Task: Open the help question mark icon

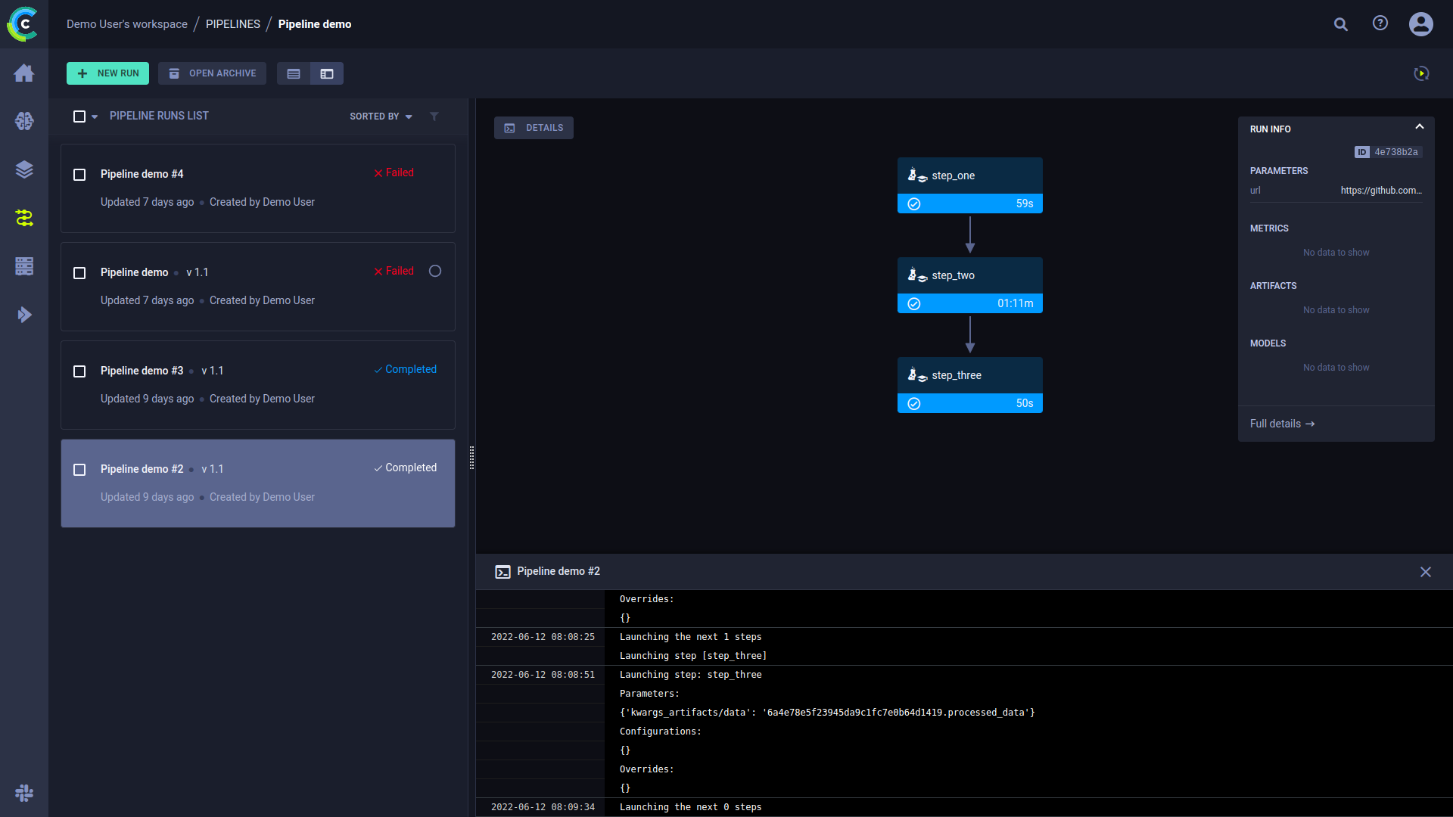Action: coord(1380,23)
